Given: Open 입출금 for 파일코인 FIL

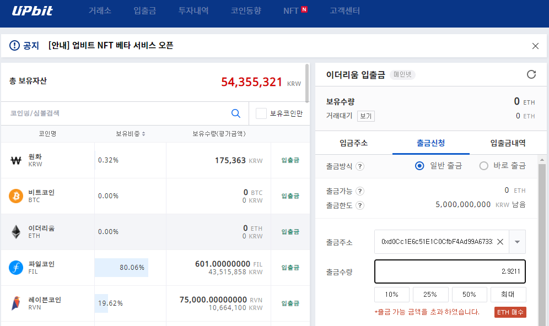Looking at the screenshot, I should [290, 268].
